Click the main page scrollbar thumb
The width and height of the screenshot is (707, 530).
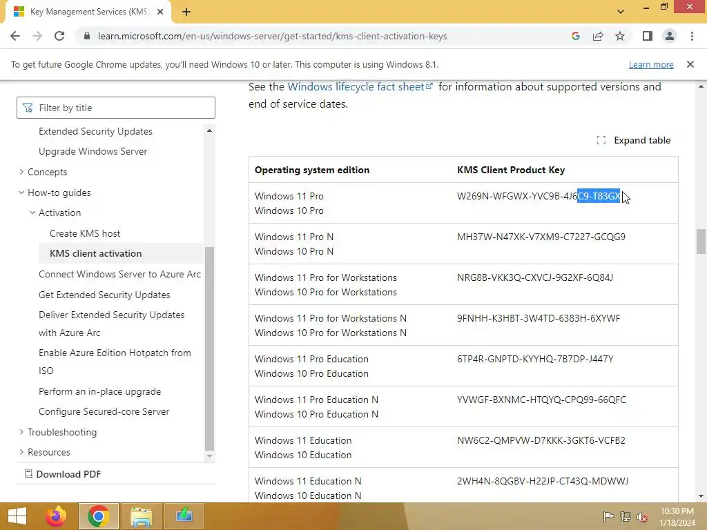pyautogui.click(x=701, y=242)
